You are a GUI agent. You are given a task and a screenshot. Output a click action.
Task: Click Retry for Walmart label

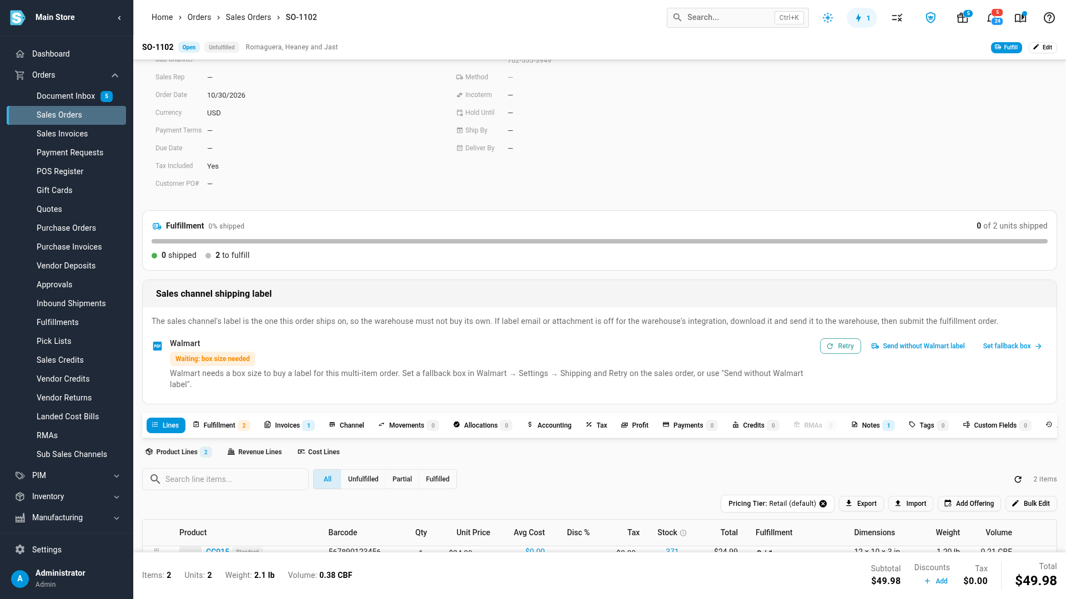tap(840, 346)
